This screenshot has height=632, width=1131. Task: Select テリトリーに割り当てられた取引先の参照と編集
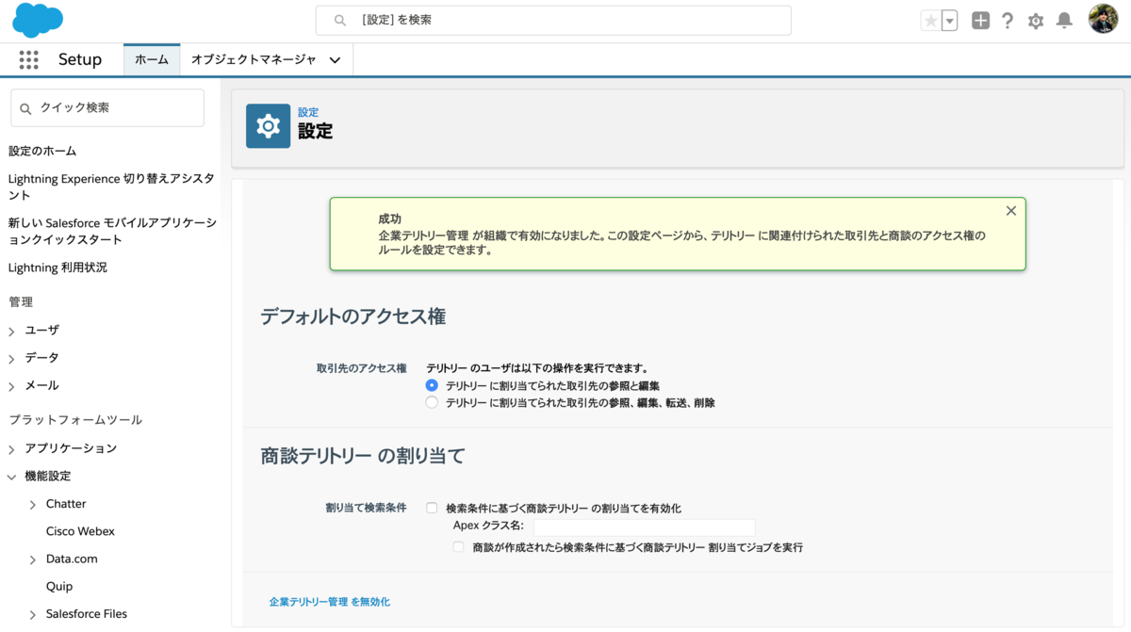tap(432, 384)
